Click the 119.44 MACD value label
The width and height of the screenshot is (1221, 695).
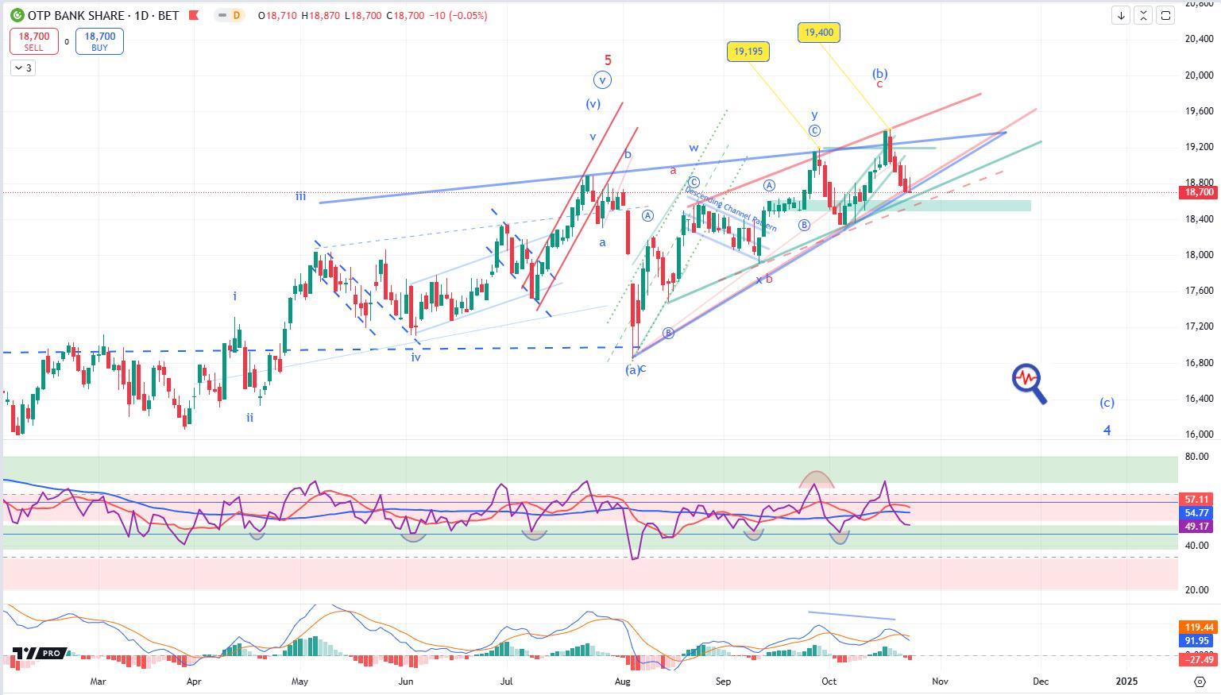pyautogui.click(x=1199, y=627)
